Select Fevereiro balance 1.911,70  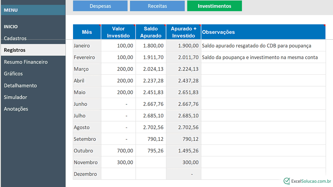click(151, 57)
